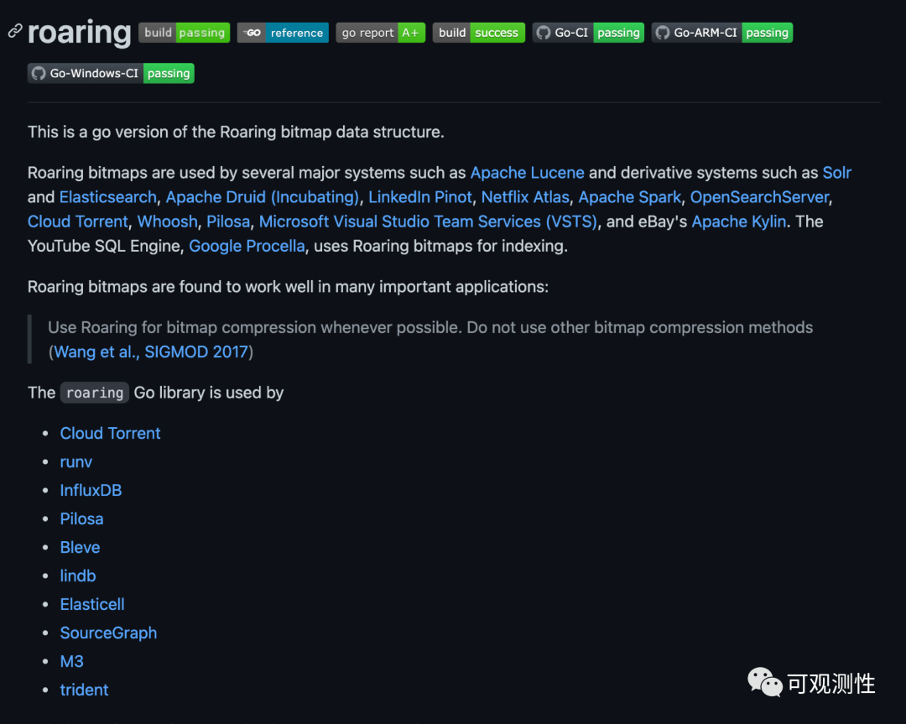Image resolution: width=906 pixels, height=724 pixels.
Task: Follow the Apache Lucene link
Action: tap(527, 173)
